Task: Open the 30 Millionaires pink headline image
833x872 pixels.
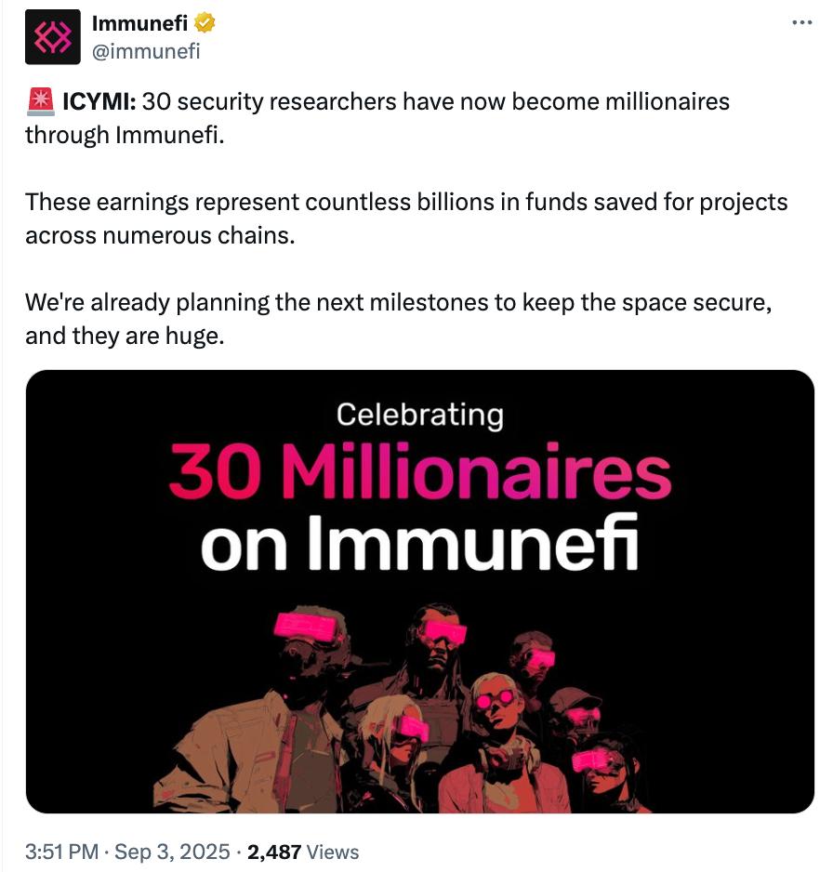Action: 420,471
